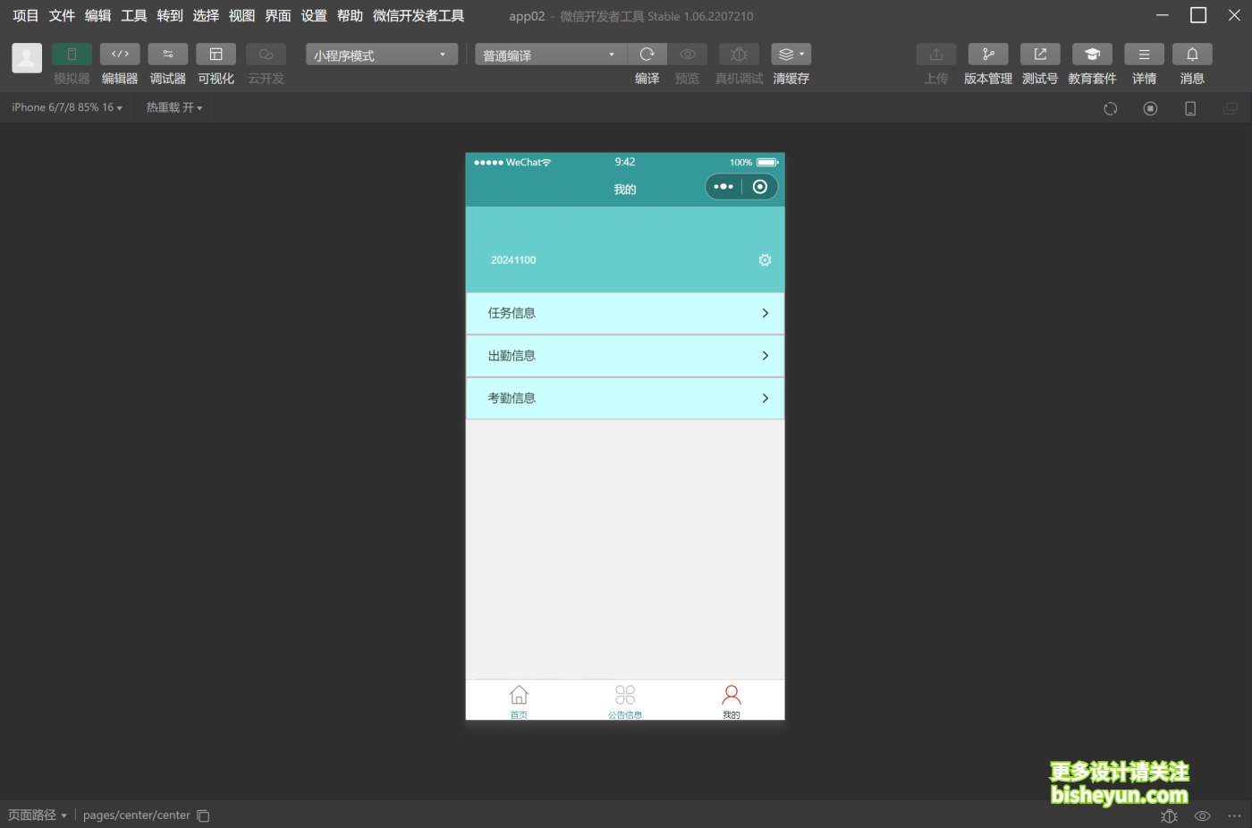Viewport: 1252px width, 828px height.
Task: Open the 编辑 menu
Action: [97, 16]
